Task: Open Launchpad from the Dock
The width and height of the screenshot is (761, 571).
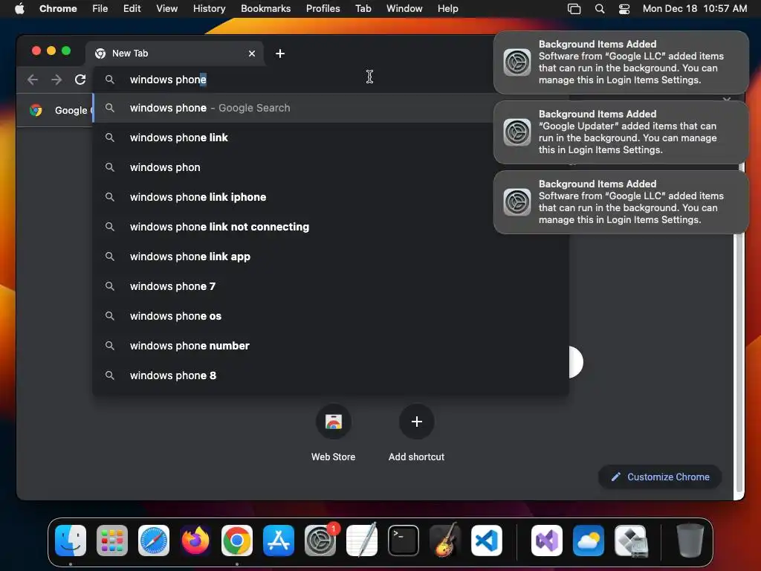Action: (112, 541)
